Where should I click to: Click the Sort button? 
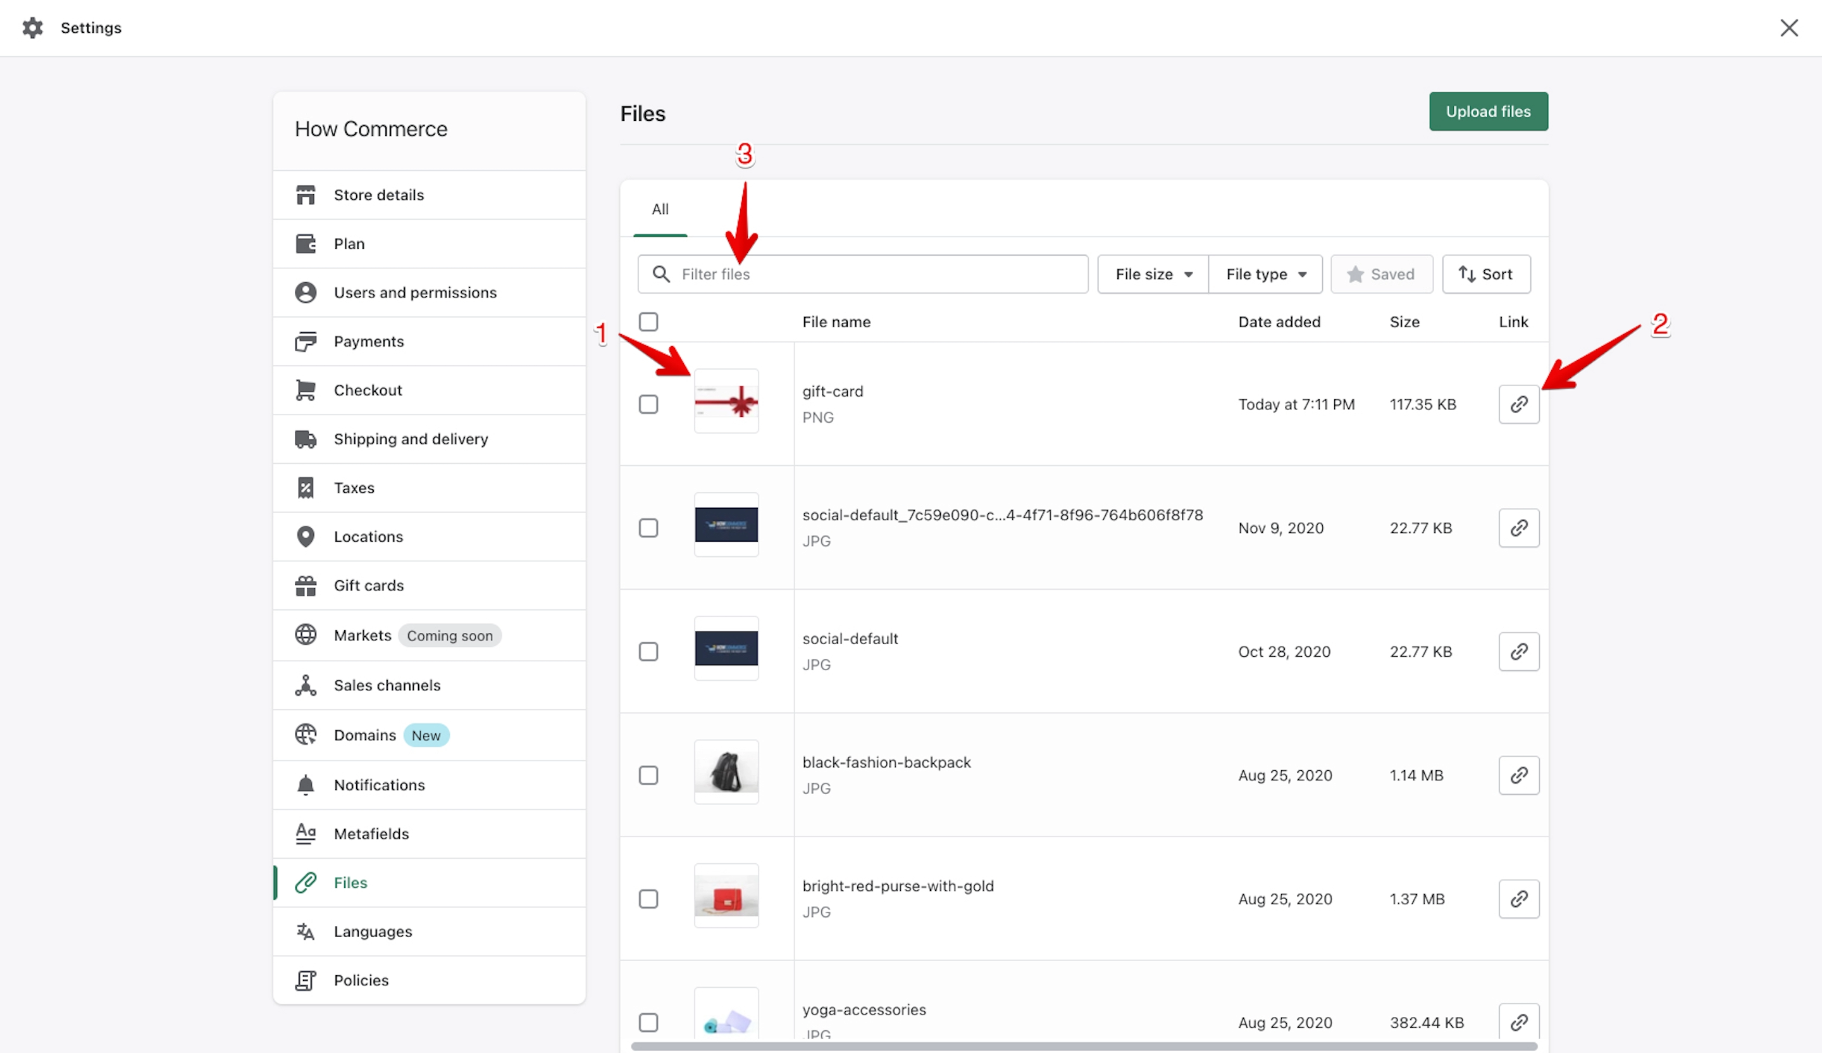click(x=1486, y=274)
